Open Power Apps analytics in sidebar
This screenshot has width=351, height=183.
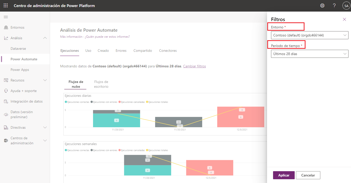coord(25,70)
